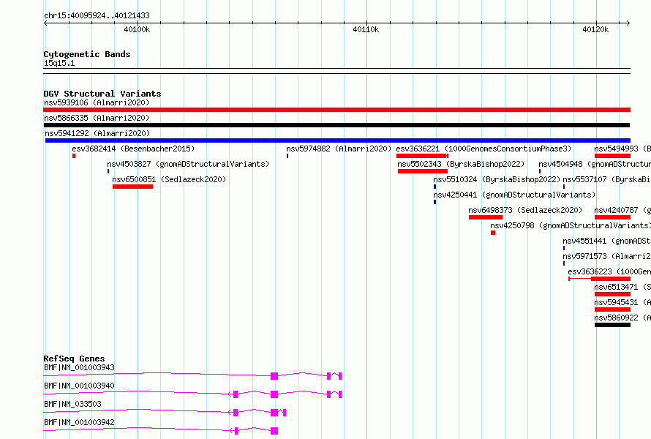651x439 pixels.
Task: Select the RefSeq Genes track title
Action: point(74,359)
